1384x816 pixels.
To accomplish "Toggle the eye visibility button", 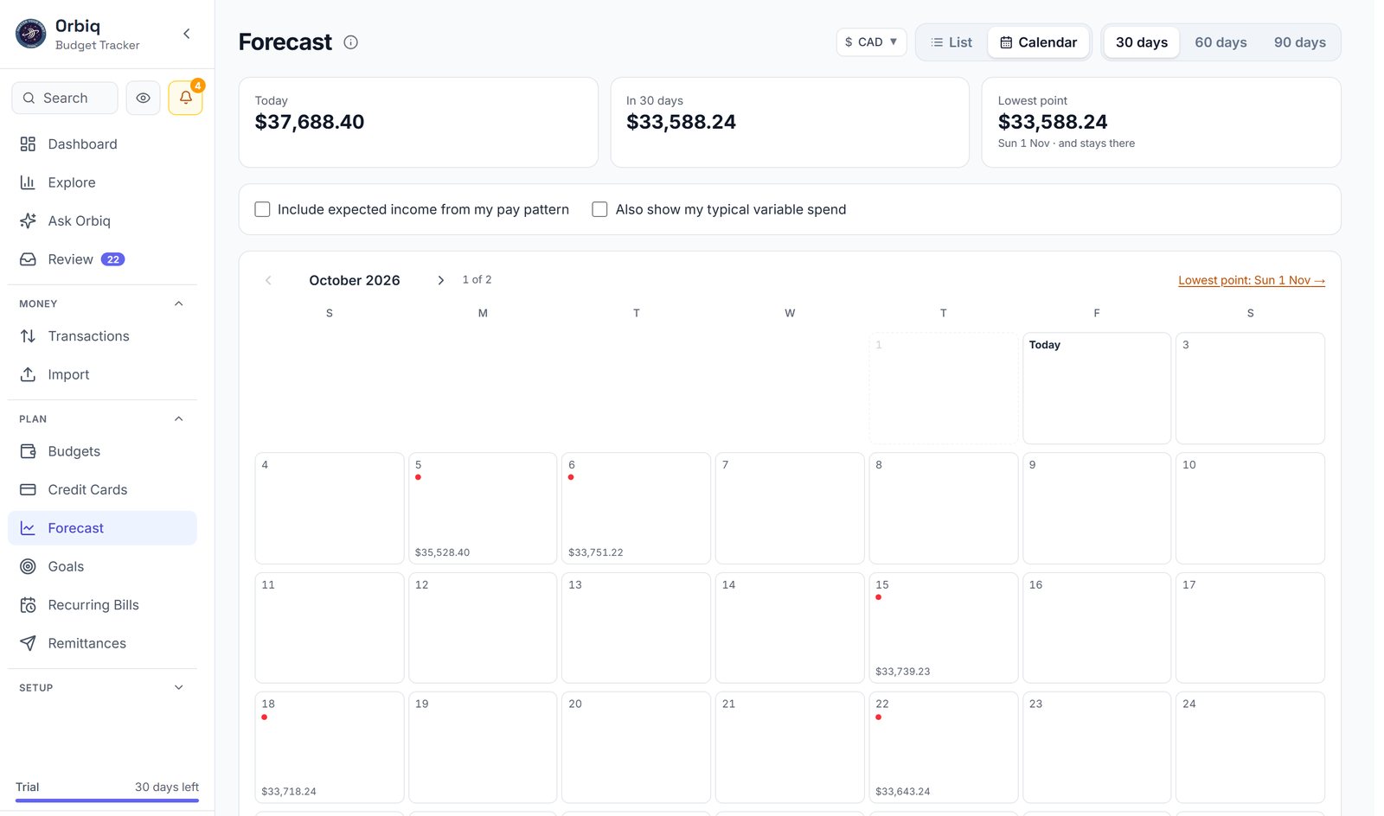I will coord(144,98).
